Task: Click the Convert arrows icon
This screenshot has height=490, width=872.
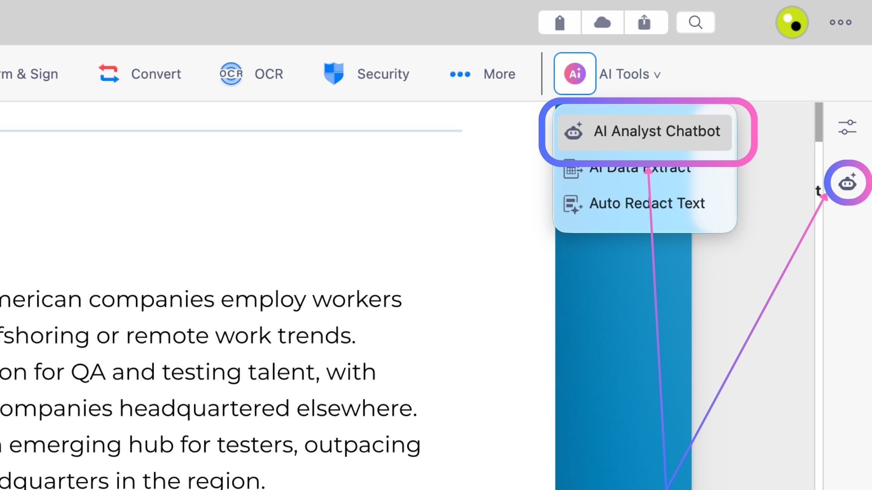Action: (x=109, y=73)
